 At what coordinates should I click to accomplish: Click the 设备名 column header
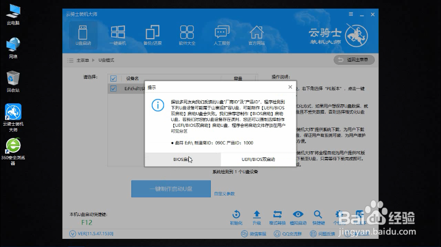point(132,78)
